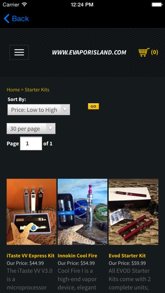The width and height of the screenshot is (165, 293).
Task: Expand the Price: Low to High dropdown
Action: coord(39,110)
